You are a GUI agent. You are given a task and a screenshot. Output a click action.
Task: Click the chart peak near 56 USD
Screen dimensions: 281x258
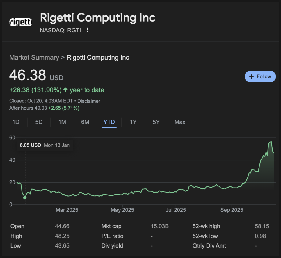(x=271, y=142)
